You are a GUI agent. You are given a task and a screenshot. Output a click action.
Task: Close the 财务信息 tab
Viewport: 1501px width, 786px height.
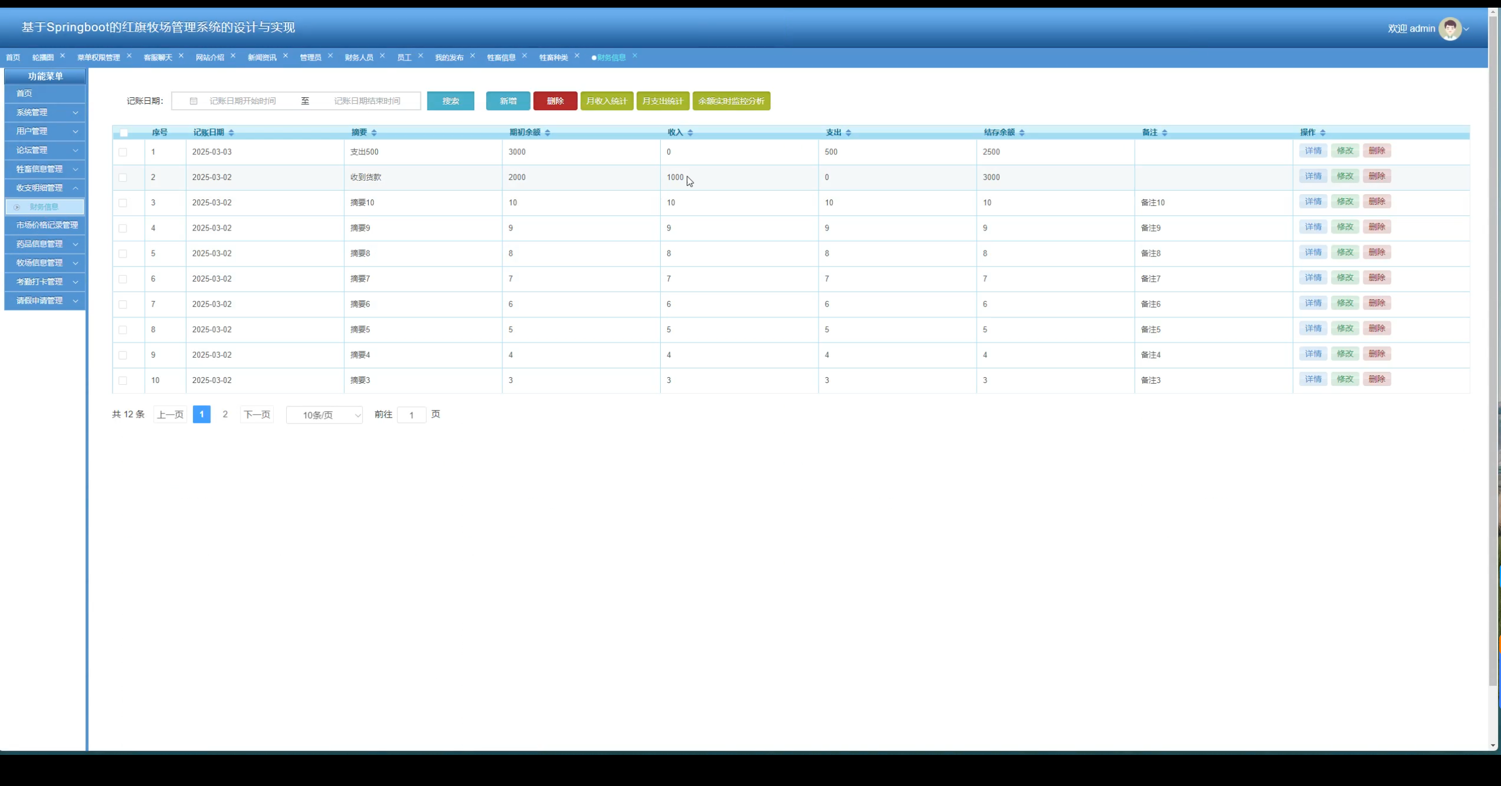point(634,56)
